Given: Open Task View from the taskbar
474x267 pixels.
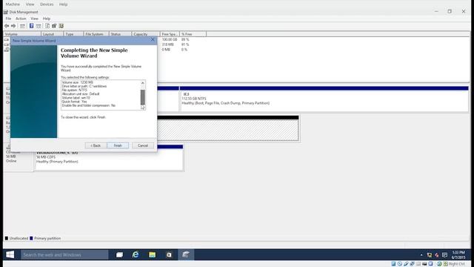Looking at the screenshot, I should 119,255.
